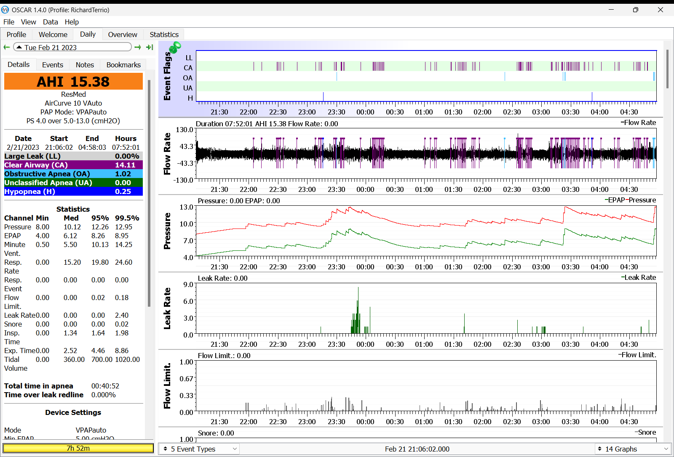
Task: Click the session end time 04:58:03
Action: (x=92, y=147)
